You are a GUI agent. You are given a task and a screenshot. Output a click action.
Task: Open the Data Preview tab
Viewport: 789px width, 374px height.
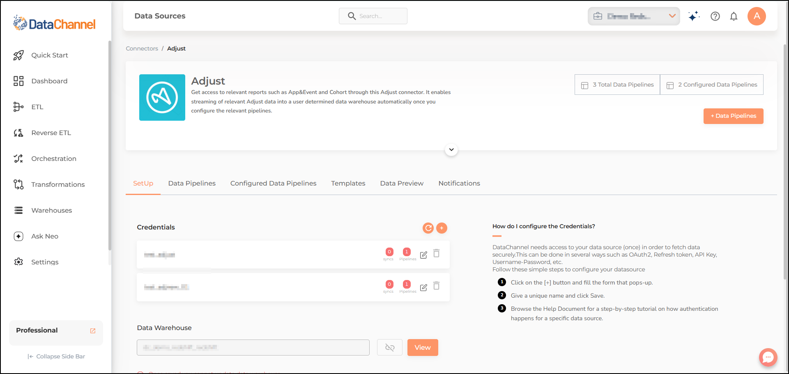click(402, 184)
